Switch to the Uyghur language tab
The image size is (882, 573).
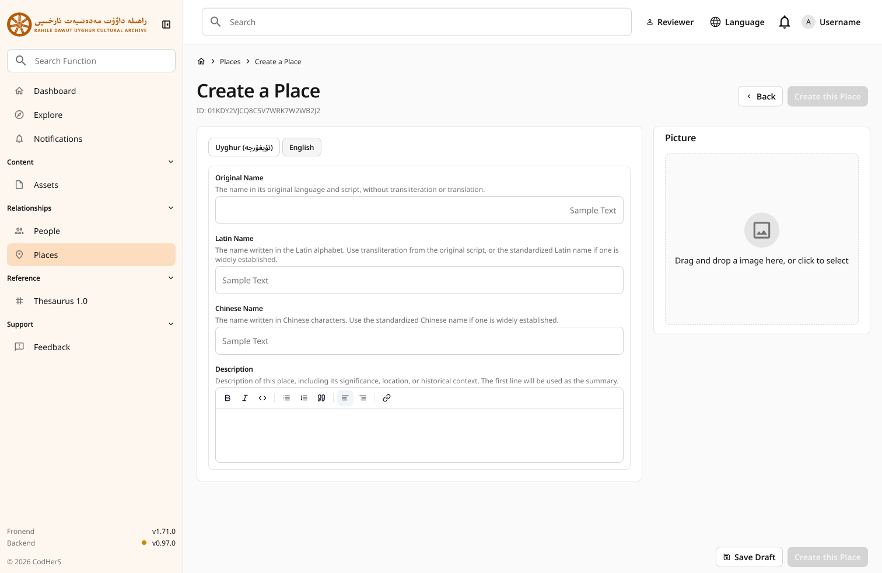[x=244, y=147]
